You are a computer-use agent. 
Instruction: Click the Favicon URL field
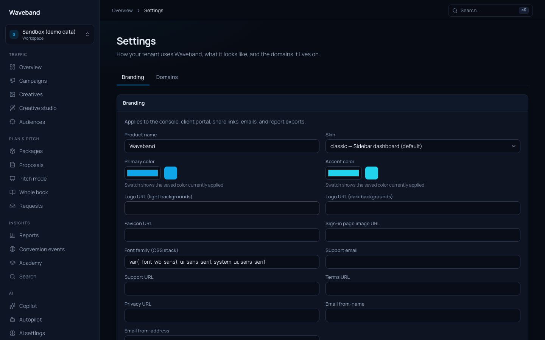click(222, 235)
